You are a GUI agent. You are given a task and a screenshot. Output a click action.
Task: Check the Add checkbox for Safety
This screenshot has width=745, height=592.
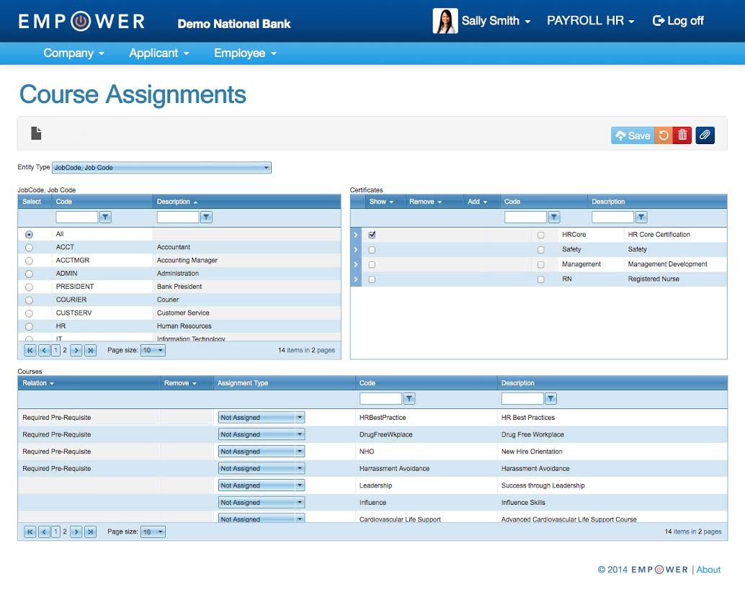click(540, 250)
